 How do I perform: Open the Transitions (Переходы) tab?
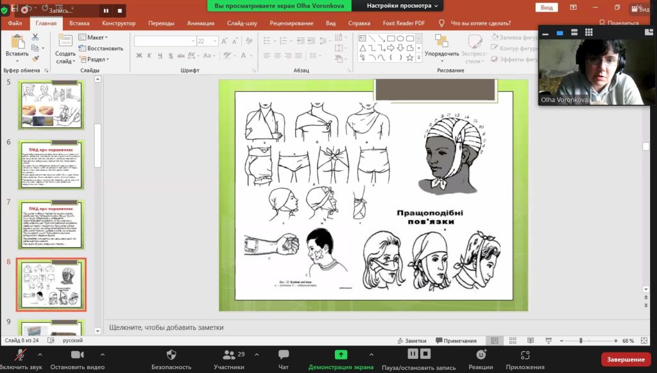[161, 23]
